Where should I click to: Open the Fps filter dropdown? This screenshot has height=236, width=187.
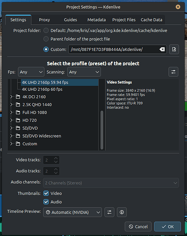coord(31,72)
